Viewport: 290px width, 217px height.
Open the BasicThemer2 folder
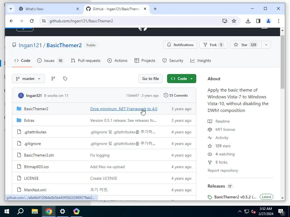click(36, 109)
